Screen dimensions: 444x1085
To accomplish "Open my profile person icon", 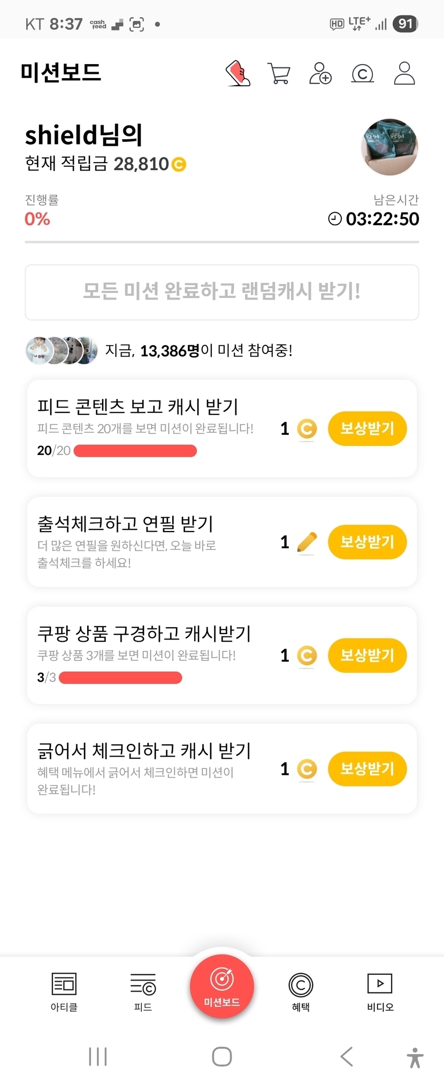I will (404, 73).
